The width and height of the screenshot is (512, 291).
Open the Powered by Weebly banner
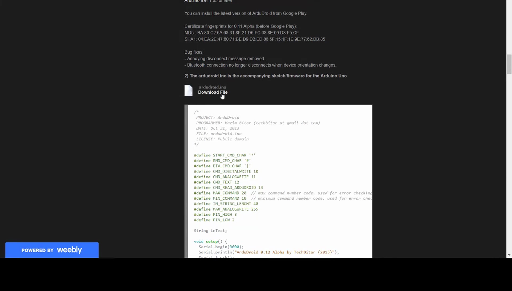52,250
